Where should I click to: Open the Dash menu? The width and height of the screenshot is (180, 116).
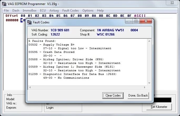point(16,11)
